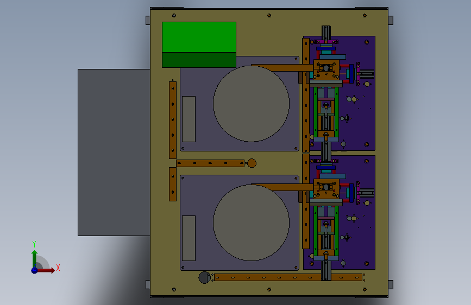Select the short lower-left vertical orange rail

coord(173,185)
